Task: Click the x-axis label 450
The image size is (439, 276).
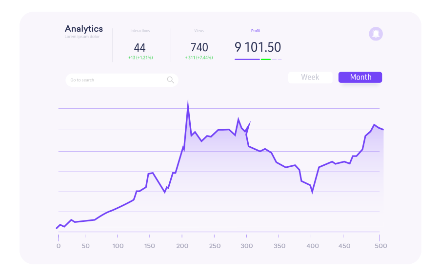Action: (x=344, y=246)
